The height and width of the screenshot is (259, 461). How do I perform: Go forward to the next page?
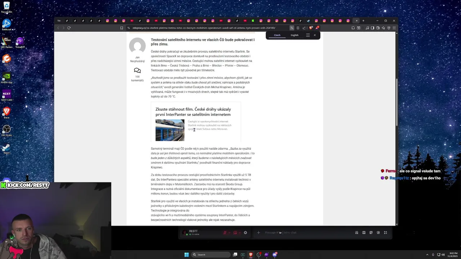[x=63, y=28]
